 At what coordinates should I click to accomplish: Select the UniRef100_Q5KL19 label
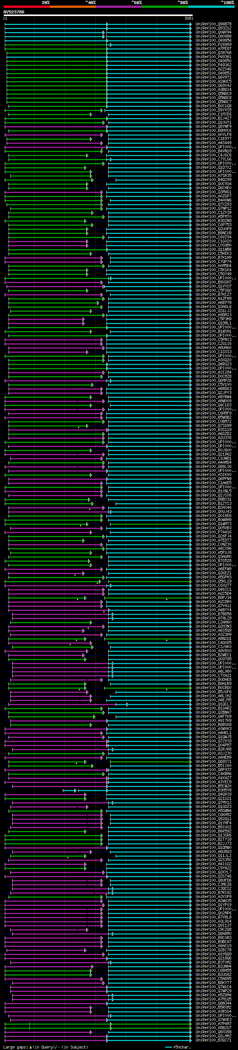pyautogui.click(x=213, y=581)
